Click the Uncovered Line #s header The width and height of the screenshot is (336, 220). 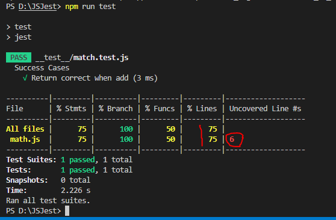tap(265, 109)
